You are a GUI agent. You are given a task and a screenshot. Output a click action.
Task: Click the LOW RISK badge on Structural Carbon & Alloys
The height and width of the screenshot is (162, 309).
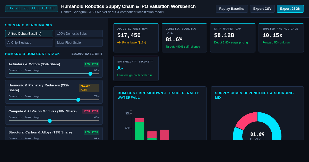[x=91, y=132]
